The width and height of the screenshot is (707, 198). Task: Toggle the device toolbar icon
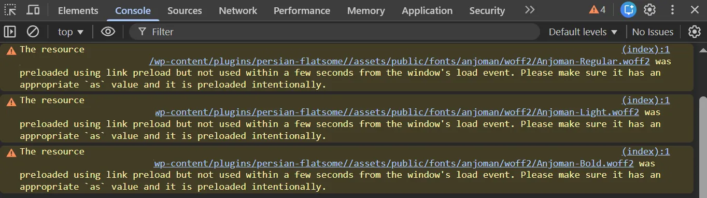(x=33, y=10)
